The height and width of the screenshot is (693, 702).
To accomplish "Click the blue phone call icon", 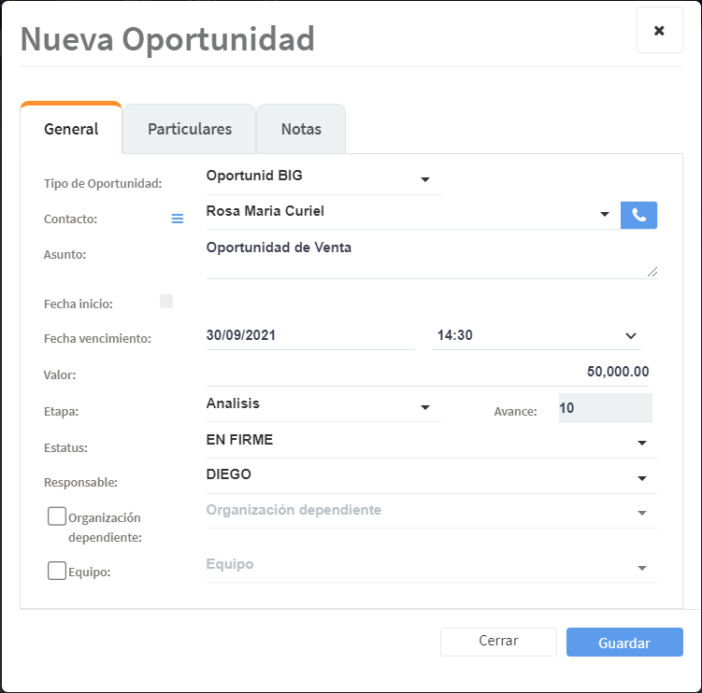I will (638, 215).
